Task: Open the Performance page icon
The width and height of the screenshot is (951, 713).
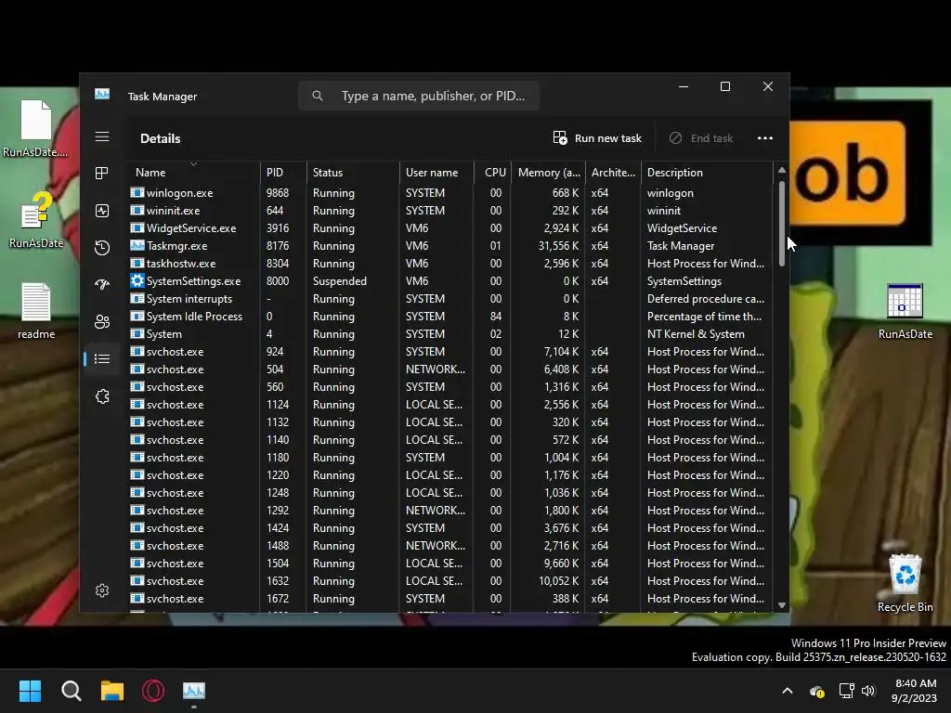Action: pyautogui.click(x=102, y=211)
